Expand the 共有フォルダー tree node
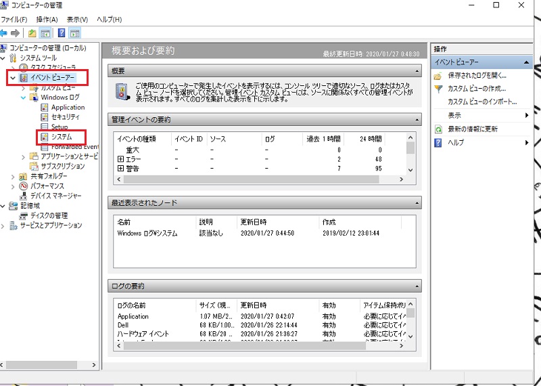The image size is (541, 386). pyautogui.click(x=13, y=177)
